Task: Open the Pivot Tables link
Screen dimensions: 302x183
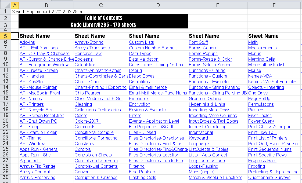Action: click(x=260, y=115)
